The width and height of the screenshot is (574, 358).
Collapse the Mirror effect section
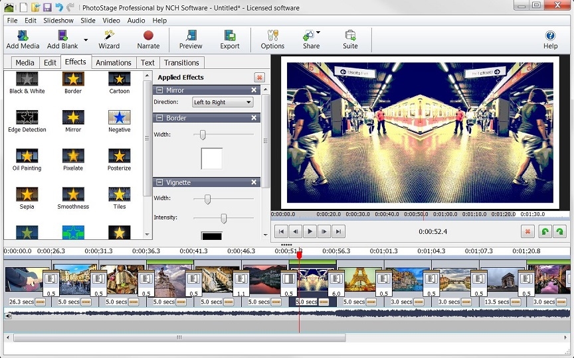[x=159, y=90]
